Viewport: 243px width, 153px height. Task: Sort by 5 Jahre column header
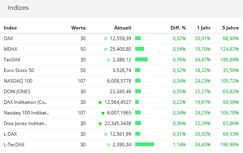tap(231, 28)
